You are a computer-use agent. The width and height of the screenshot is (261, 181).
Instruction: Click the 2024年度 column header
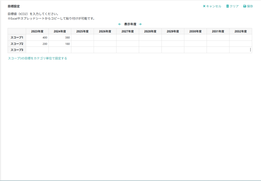(x=60, y=31)
